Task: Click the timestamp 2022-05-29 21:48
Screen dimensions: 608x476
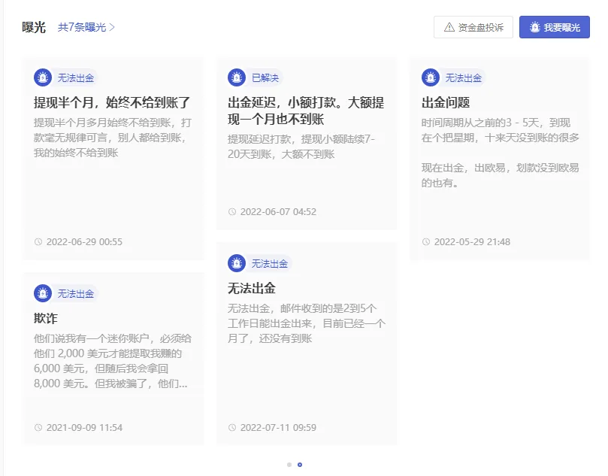Action: 472,242
